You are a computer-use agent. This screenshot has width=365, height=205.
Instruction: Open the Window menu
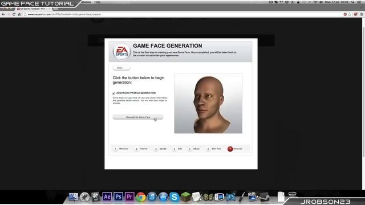87,2
